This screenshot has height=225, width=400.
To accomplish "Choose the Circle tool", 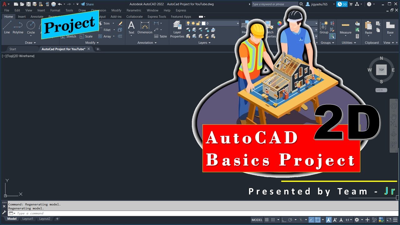I will tap(31, 27).
